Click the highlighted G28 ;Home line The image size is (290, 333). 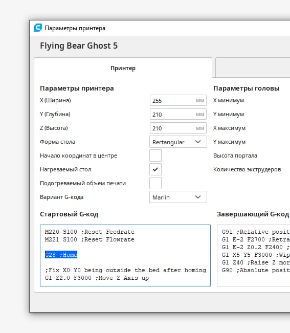(61, 255)
